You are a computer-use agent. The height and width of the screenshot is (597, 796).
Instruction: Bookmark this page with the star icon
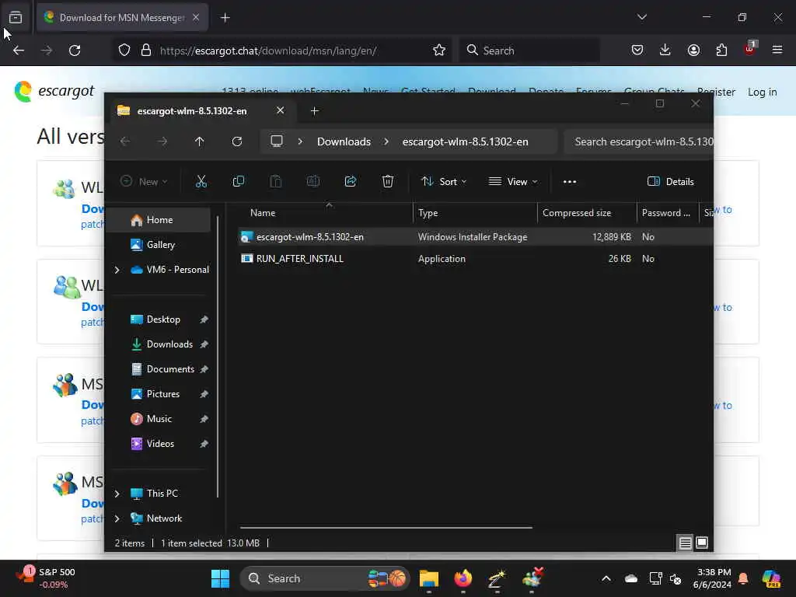(439, 51)
